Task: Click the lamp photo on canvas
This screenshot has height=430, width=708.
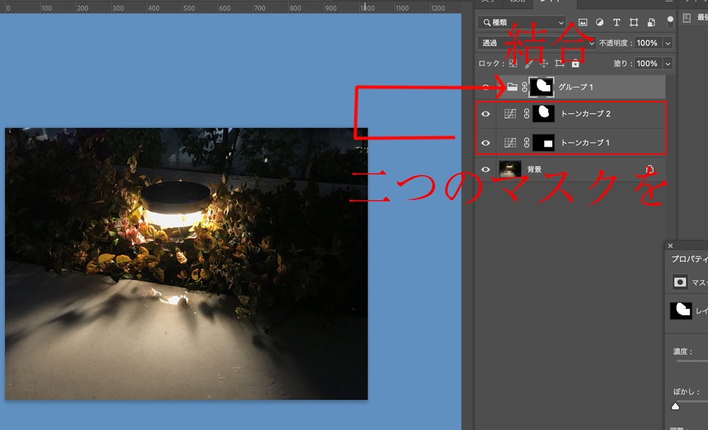Action: 186,264
